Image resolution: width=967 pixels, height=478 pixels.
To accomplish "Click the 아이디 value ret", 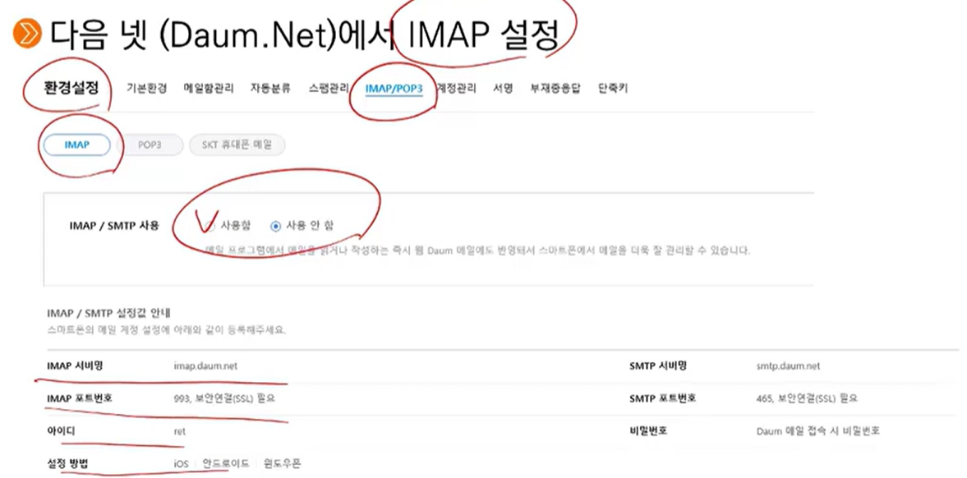I will [x=179, y=431].
